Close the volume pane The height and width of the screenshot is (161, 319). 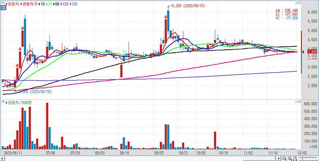click(x=299, y=102)
